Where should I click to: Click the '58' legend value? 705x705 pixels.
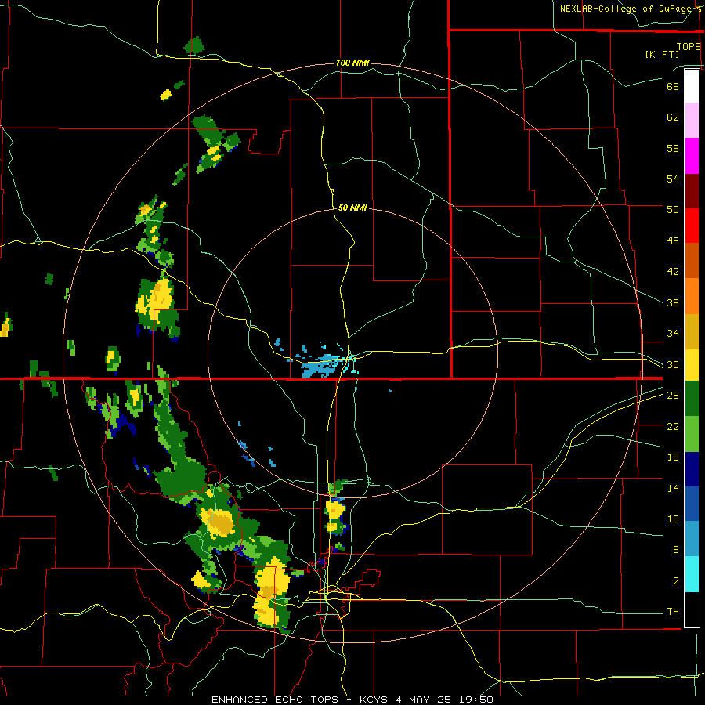673,148
